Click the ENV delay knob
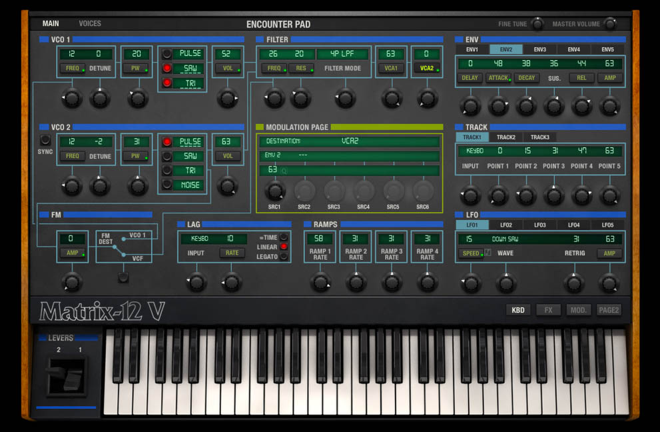The width and height of the screenshot is (660, 432). click(x=470, y=106)
